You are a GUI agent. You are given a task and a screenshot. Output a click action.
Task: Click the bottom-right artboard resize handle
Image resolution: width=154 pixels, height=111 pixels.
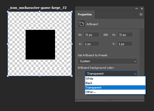[x=72, y=76]
